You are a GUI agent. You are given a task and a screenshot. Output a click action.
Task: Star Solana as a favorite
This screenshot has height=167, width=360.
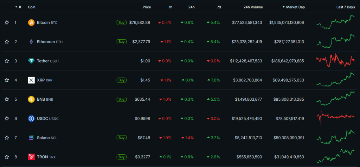coord(7,138)
